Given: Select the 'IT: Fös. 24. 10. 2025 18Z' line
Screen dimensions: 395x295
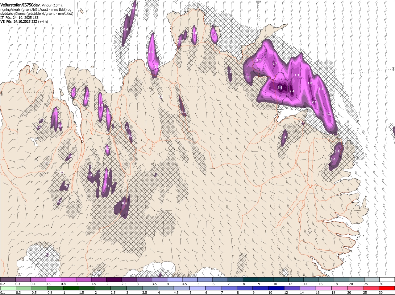Looking at the screenshot, I should pyautogui.click(x=20, y=18).
